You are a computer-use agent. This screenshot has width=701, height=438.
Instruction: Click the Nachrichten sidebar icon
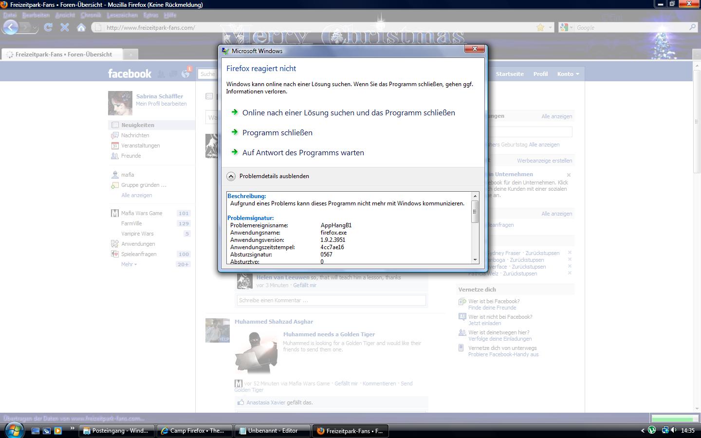tap(115, 135)
